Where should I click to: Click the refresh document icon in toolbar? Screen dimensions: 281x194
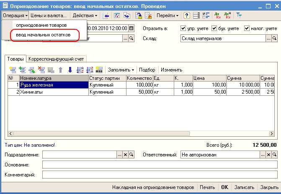tap(117, 16)
